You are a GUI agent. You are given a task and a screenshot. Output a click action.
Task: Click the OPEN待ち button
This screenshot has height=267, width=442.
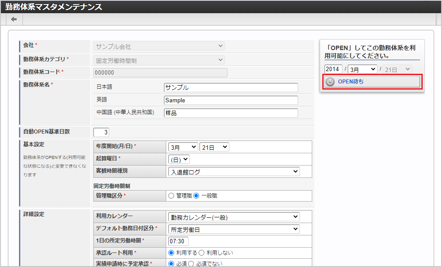click(x=372, y=82)
